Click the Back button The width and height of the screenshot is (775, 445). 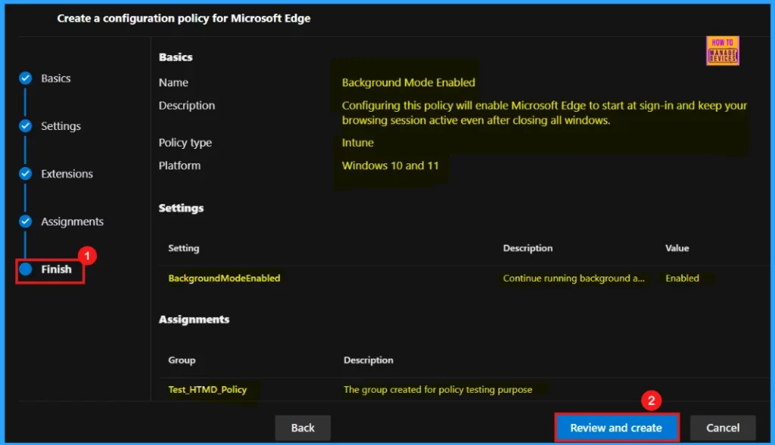303,428
